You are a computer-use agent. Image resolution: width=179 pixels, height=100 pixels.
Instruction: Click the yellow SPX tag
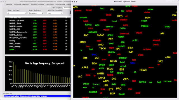pos(160,61)
